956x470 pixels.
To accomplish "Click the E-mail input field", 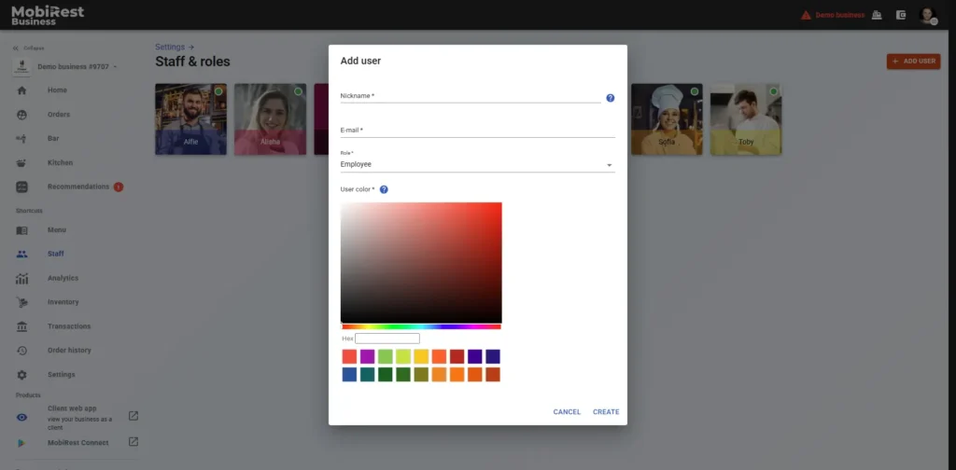I will click(477, 131).
